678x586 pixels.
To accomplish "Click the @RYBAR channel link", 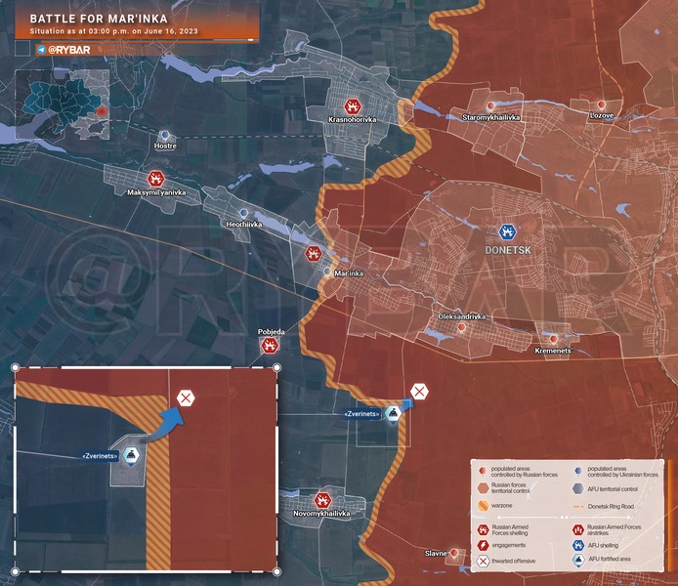I will pos(69,50).
